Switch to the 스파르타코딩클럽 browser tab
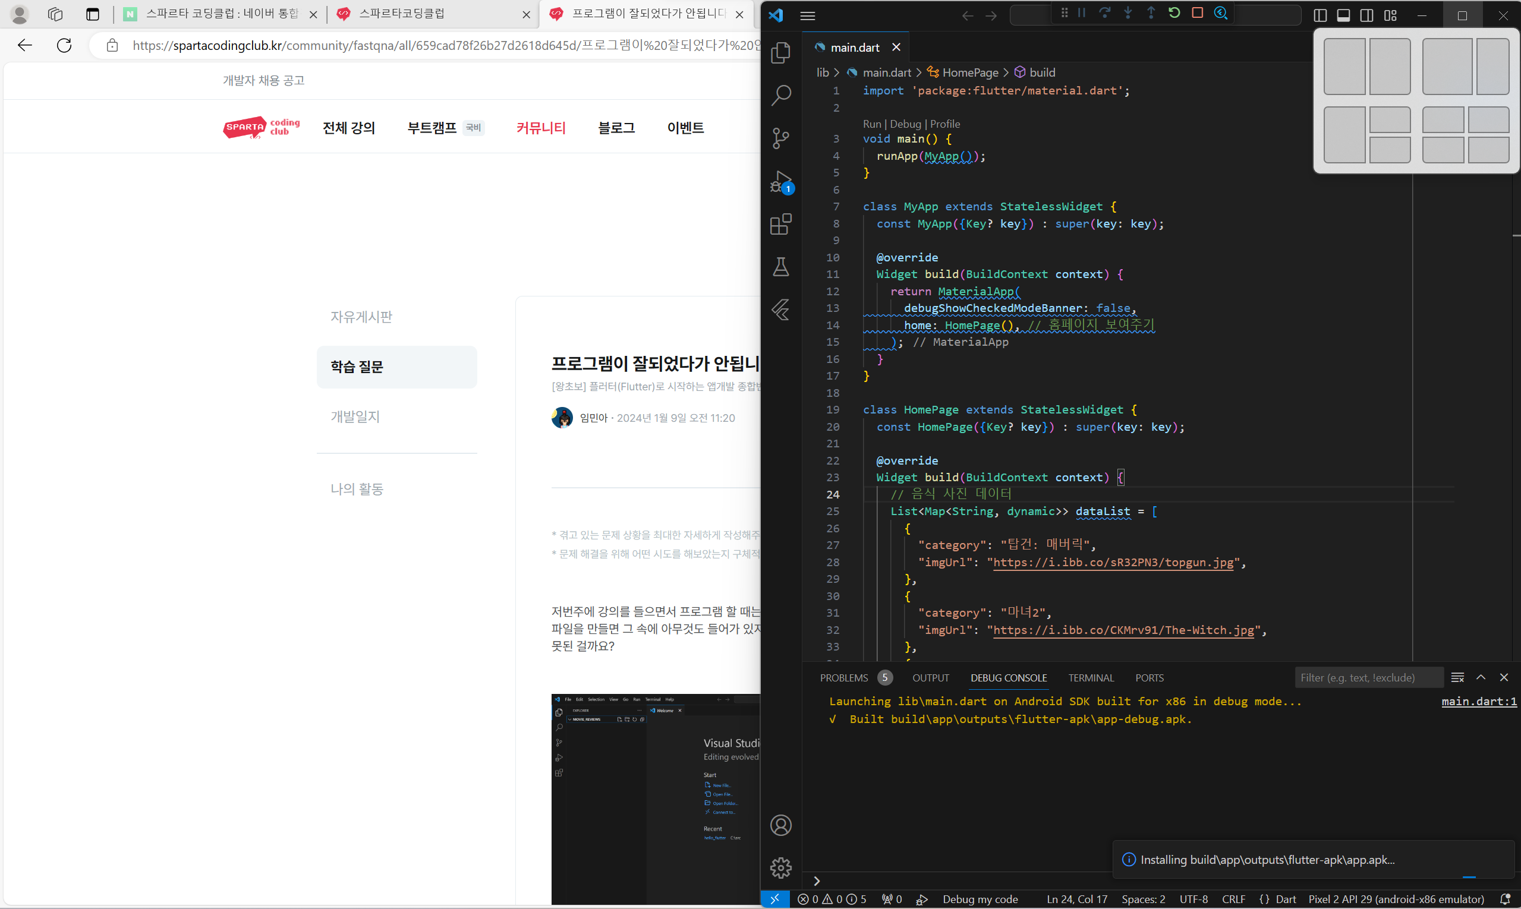This screenshot has height=909, width=1521. pyautogui.click(x=433, y=14)
